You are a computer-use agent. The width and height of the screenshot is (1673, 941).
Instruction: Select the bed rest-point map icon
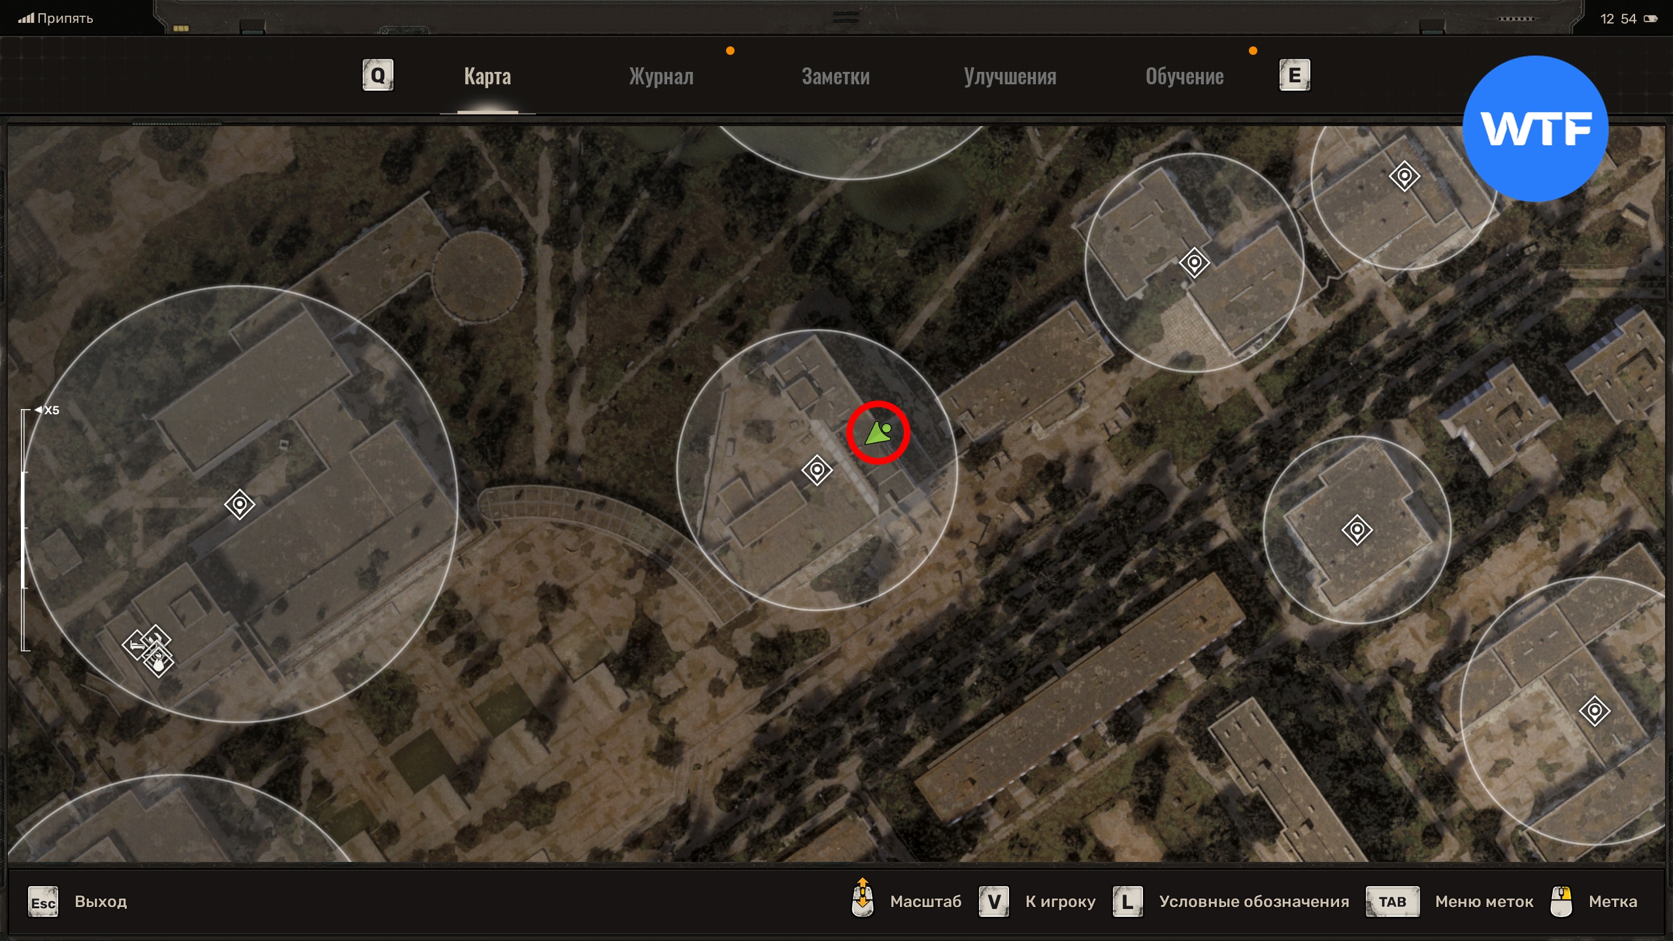point(137,646)
